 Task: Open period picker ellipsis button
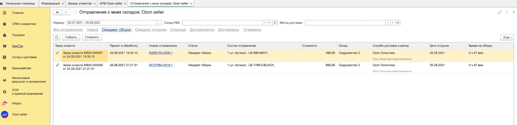(159, 23)
